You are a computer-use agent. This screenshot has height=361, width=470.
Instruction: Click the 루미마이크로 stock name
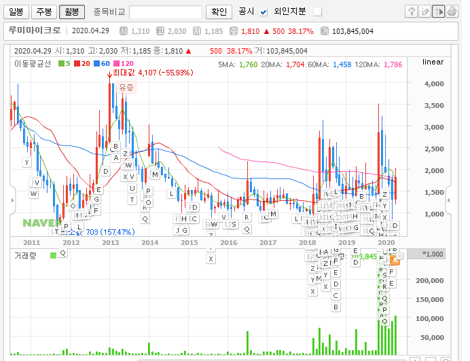coord(35,31)
